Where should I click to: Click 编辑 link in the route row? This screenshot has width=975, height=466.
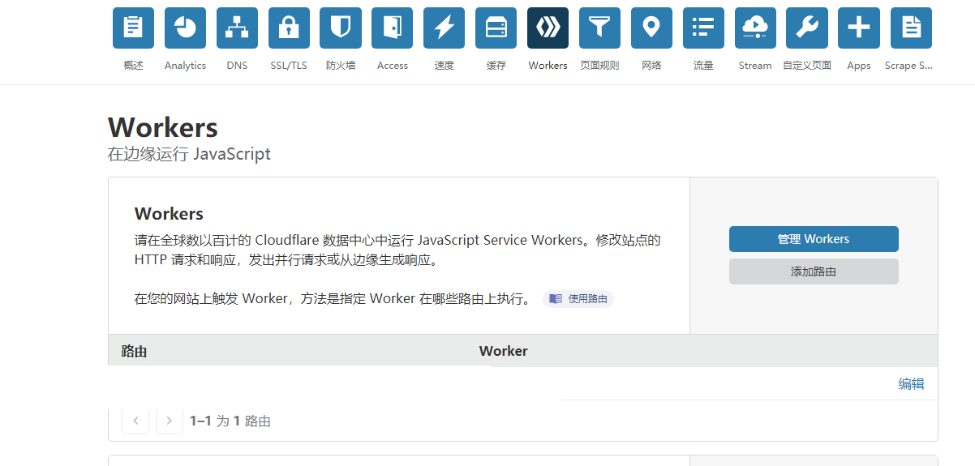pos(911,384)
